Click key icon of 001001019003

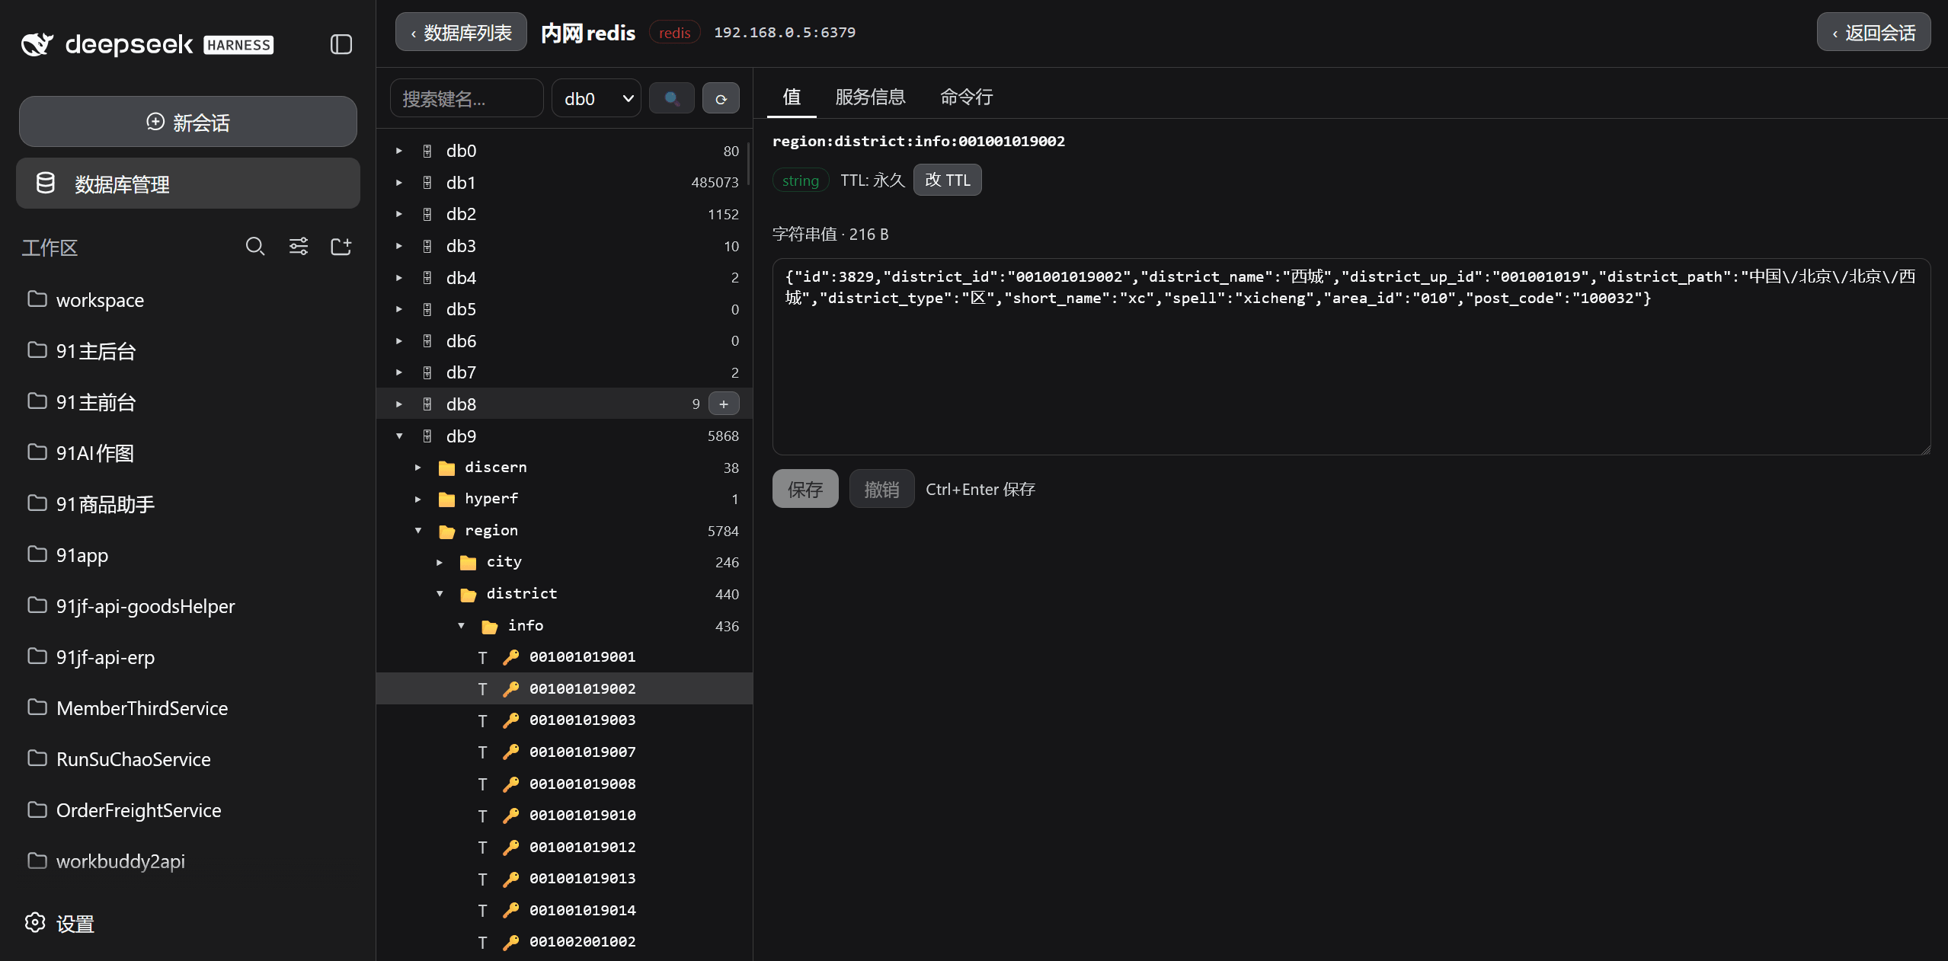510,720
